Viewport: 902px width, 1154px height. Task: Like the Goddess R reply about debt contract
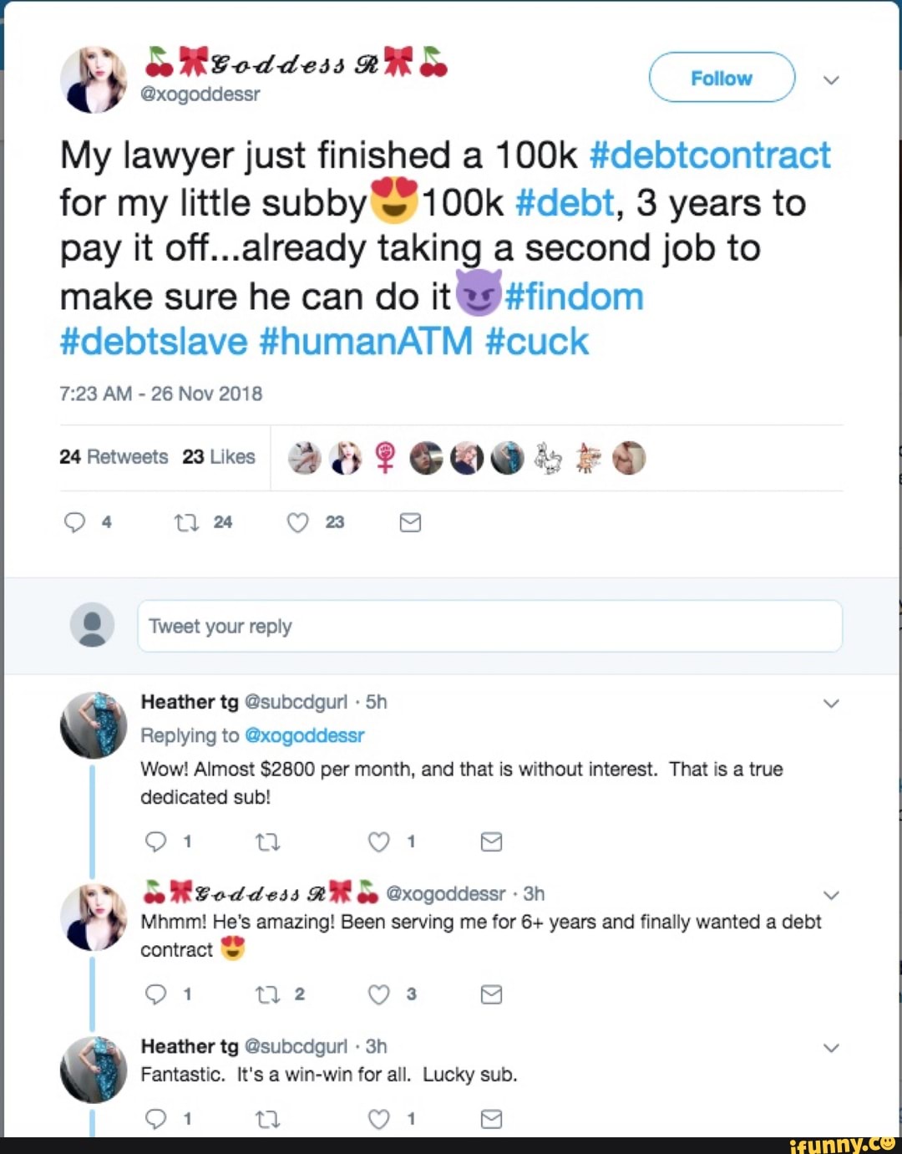click(379, 994)
